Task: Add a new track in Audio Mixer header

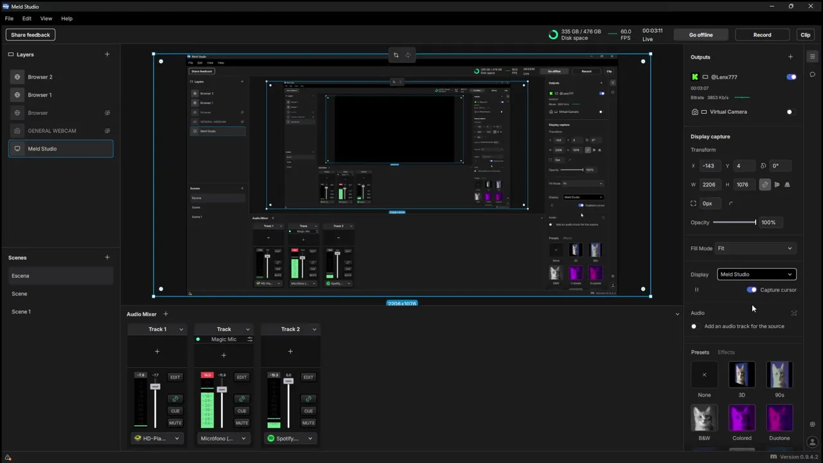Action: [x=165, y=314]
